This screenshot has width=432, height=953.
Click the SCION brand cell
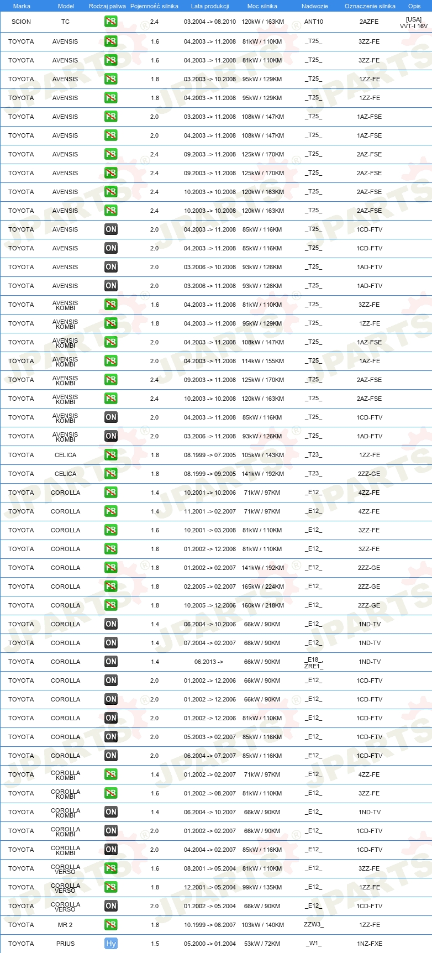[21, 22]
